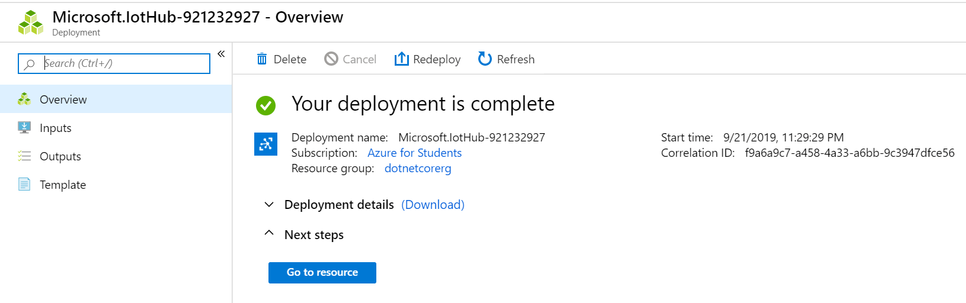Focus the Search (Ctrl+/) input field
The height and width of the screenshot is (303, 966).
click(x=114, y=64)
